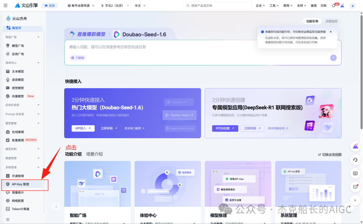The height and width of the screenshot is (224, 363).
Task: Switch to 功能引导 view
Action: pyautogui.click(x=312, y=21)
